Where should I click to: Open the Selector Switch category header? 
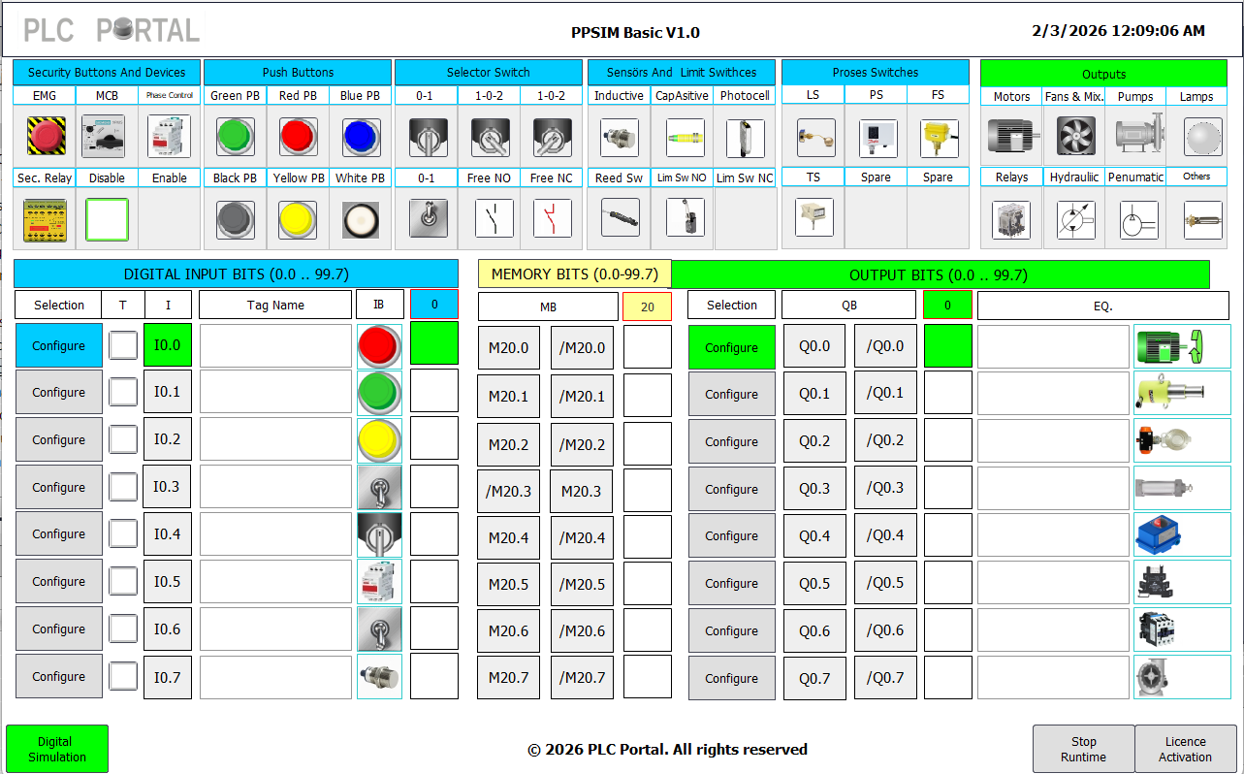488,73
